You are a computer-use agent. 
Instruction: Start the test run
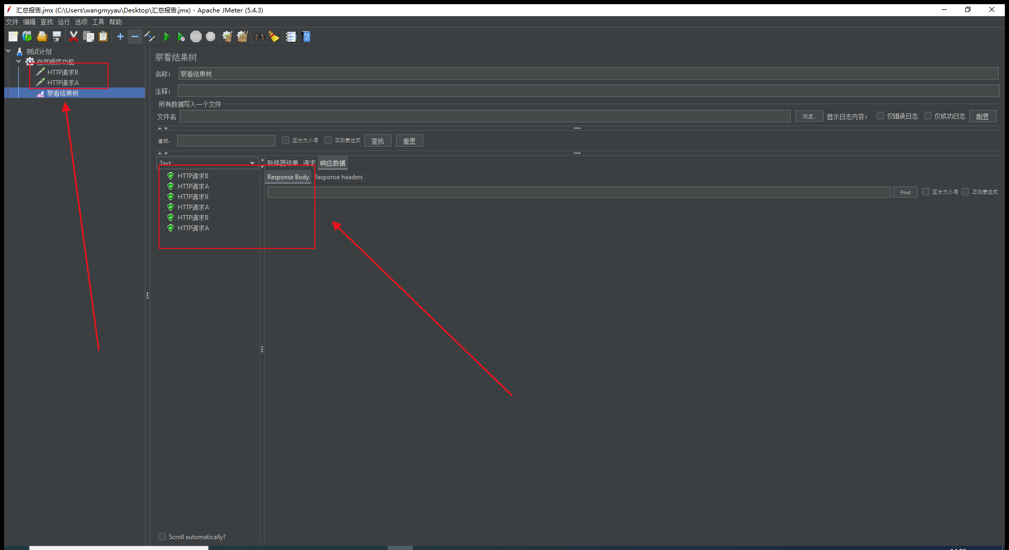click(167, 36)
